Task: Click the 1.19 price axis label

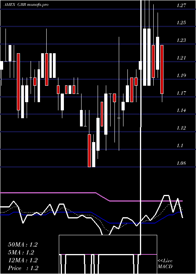Action: [181, 76]
